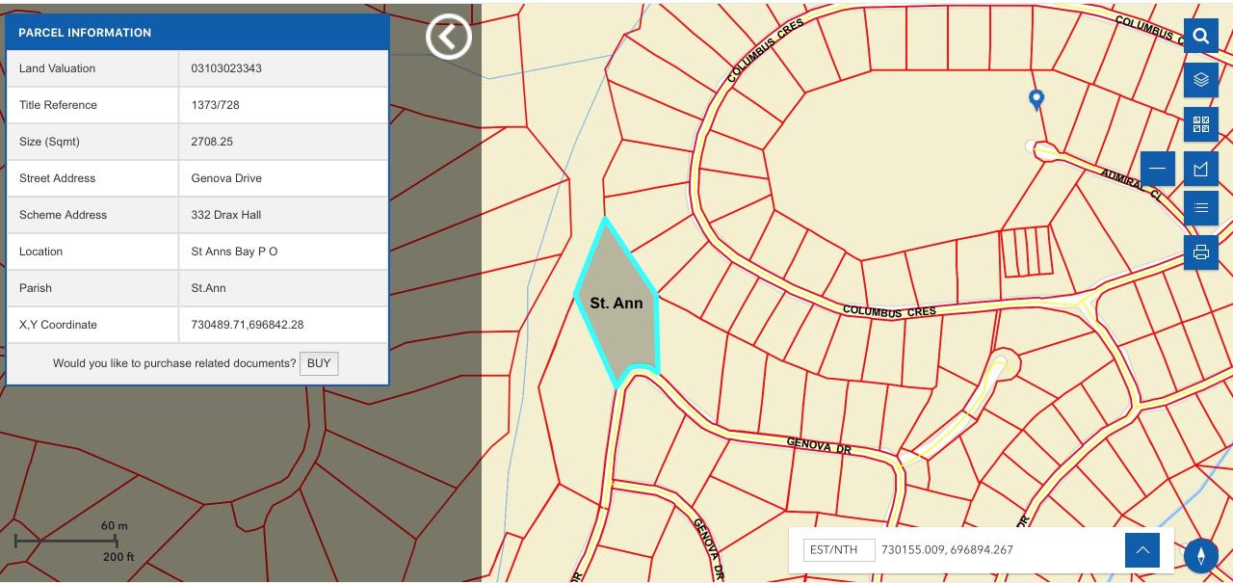Select the area measurement tool
1233x583 pixels.
click(1200, 169)
